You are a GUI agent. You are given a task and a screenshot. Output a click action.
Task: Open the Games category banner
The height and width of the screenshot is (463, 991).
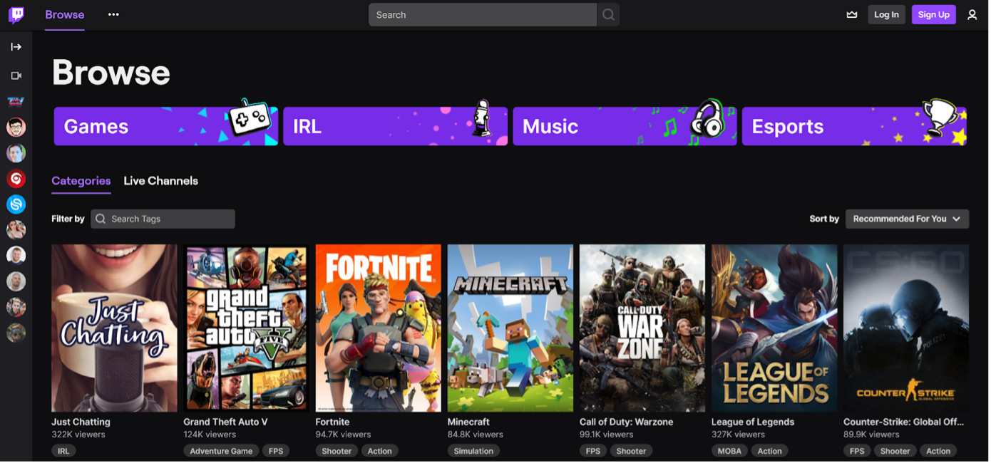pyautogui.click(x=166, y=126)
